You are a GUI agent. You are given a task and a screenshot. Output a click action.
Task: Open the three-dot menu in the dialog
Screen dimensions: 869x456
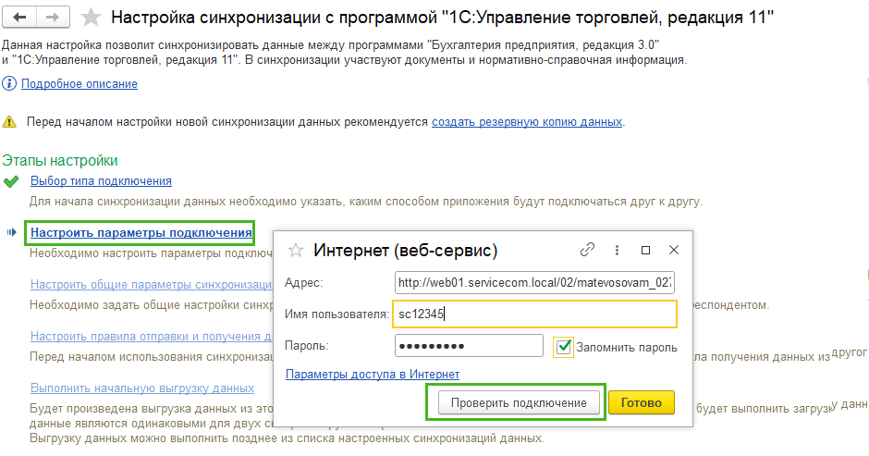617,250
